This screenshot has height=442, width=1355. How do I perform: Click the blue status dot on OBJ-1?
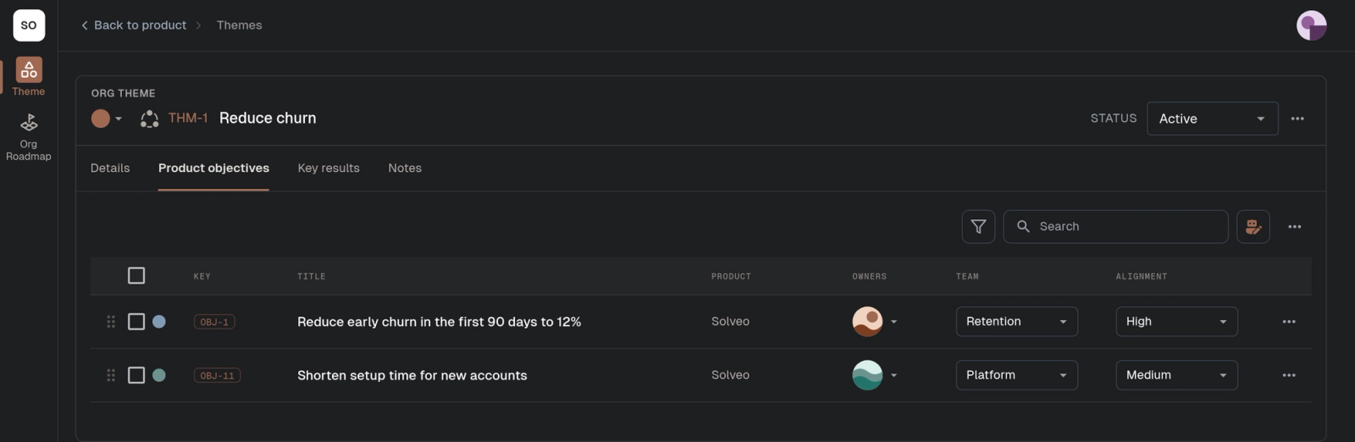tap(158, 322)
